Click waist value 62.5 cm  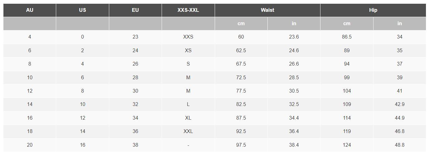[x=241, y=51]
